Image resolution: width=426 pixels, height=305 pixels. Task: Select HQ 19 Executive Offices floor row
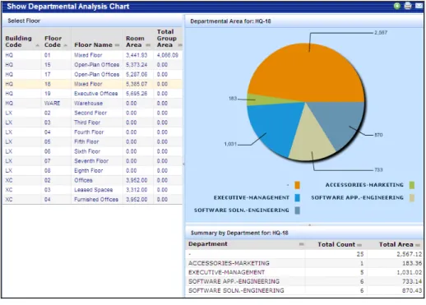tap(92, 94)
